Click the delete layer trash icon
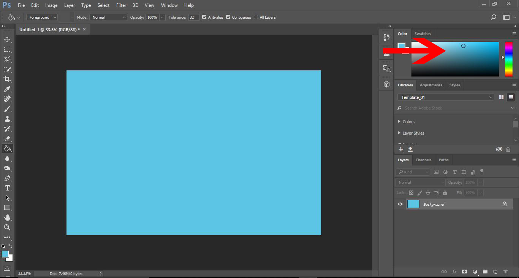This screenshot has height=278, width=519. coord(505,272)
